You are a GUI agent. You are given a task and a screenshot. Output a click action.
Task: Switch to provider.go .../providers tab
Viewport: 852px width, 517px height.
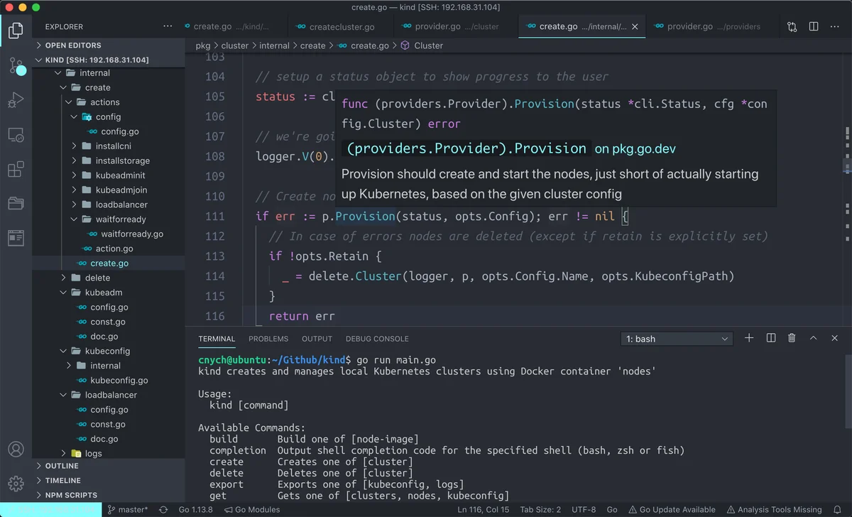click(x=712, y=26)
